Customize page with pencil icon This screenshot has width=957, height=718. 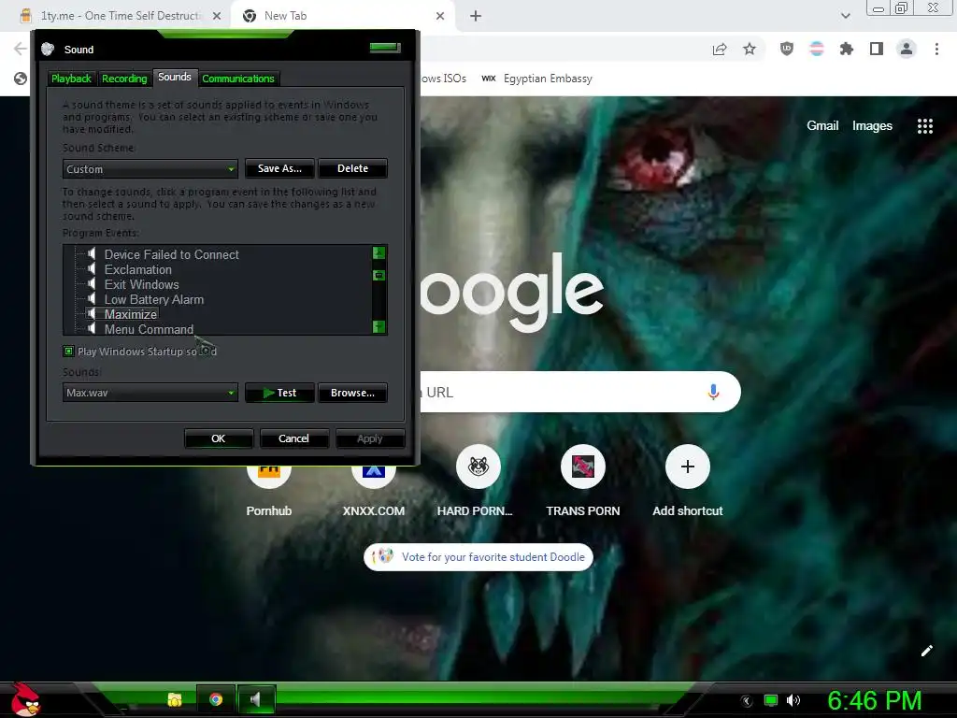926,651
